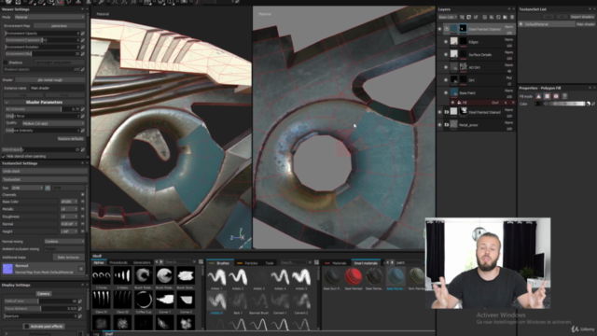597x336 pixels.
Task: Click the pbr metal rough shader button
Action: pyautogui.click(x=49, y=80)
